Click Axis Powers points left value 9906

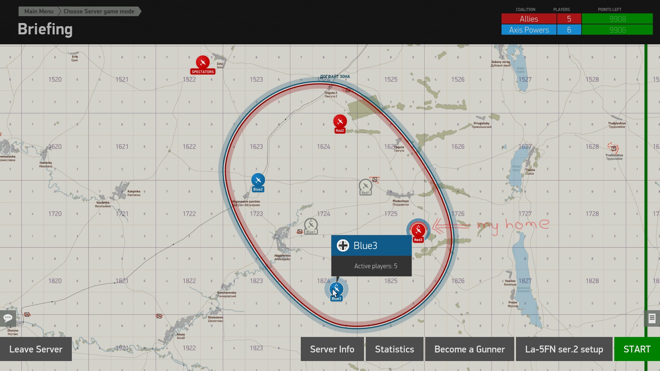point(617,30)
